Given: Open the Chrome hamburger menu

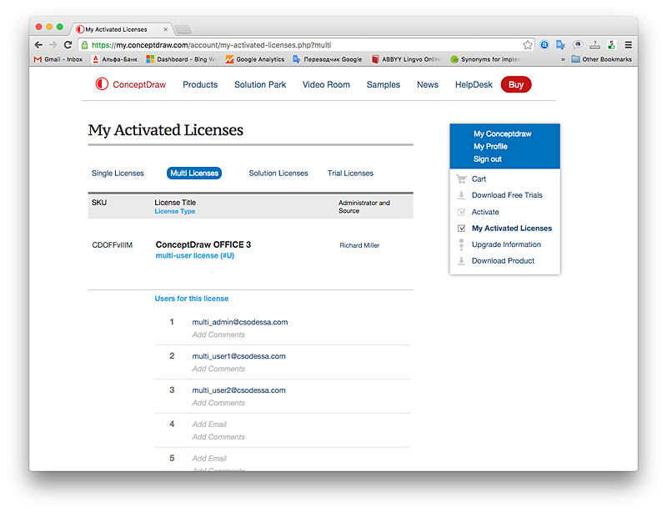Looking at the screenshot, I should tap(629, 45).
